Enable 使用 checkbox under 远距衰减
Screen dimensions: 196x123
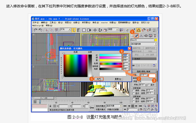134,99
